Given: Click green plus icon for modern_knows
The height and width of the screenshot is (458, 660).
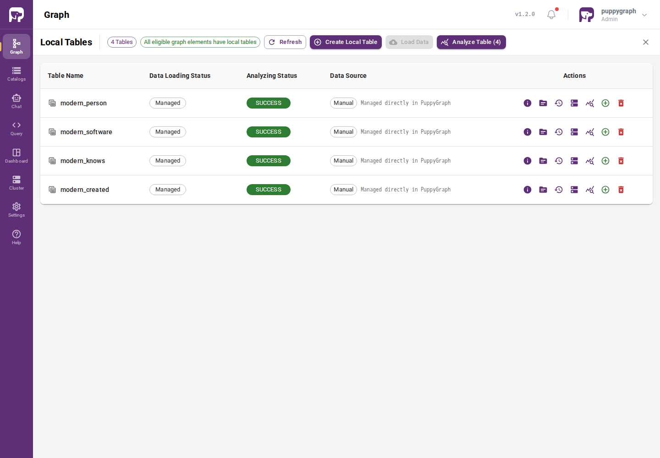Looking at the screenshot, I should coord(605,161).
